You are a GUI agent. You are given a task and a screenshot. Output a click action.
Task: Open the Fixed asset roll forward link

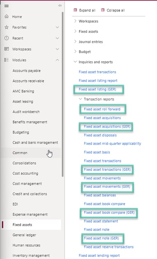(x=102, y=109)
